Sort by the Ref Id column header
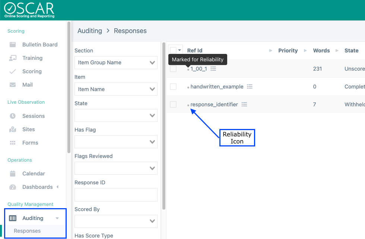365x239 pixels. [x=195, y=51]
